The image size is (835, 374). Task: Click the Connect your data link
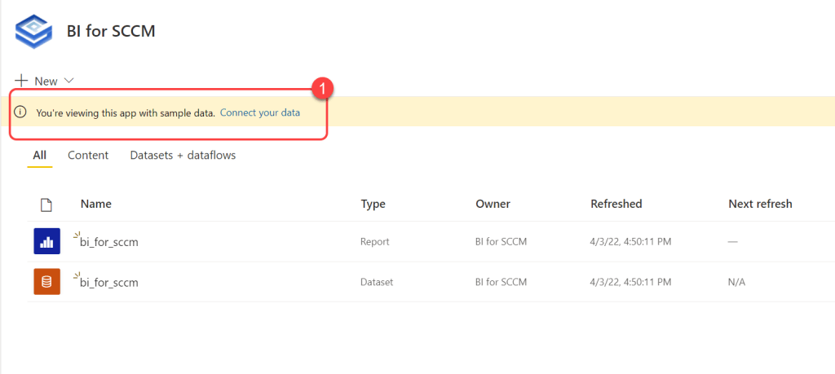[260, 112]
